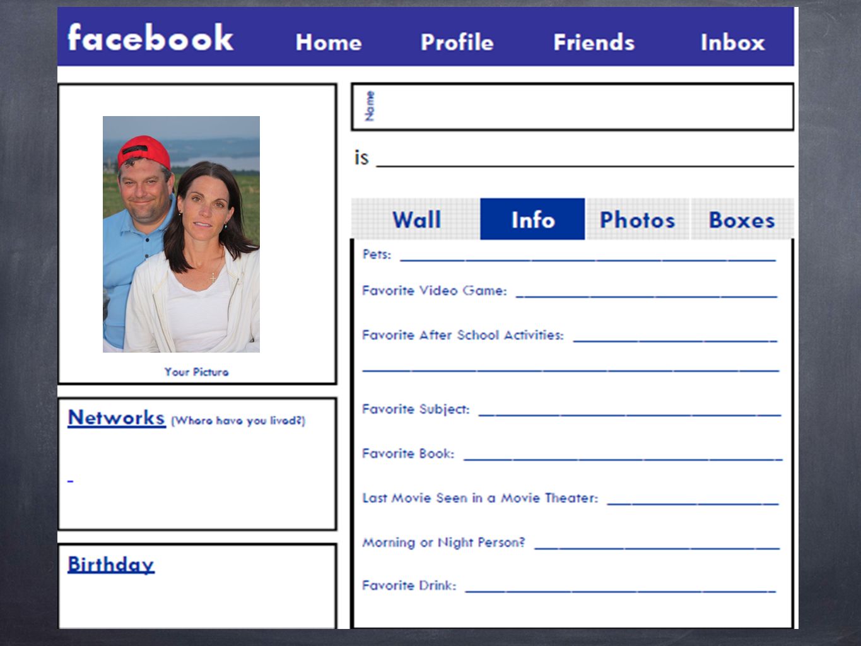Click the facebook logo
Image resolution: width=861 pixels, height=646 pixels.
[x=150, y=37]
